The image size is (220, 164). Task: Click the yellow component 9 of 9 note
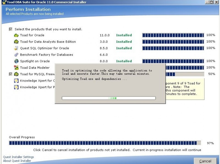(185, 89)
